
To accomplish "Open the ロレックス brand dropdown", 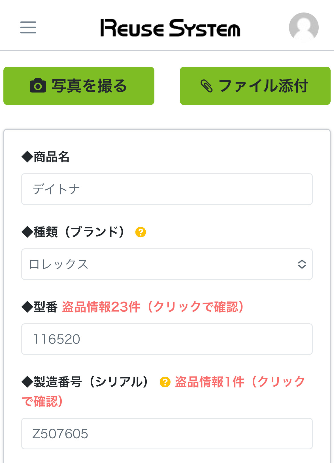I will [167, 264].
